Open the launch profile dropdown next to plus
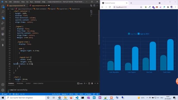Viewport: 178px width, 100px height. tap(86, 83)
